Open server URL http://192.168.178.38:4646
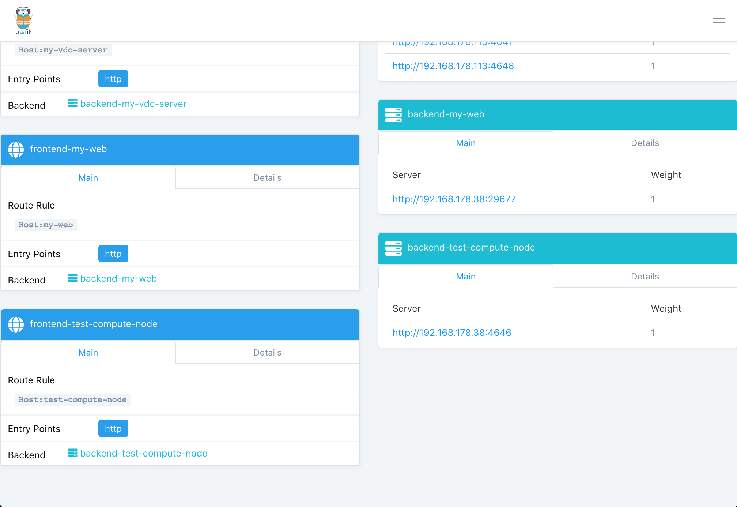 coord(452,333)
